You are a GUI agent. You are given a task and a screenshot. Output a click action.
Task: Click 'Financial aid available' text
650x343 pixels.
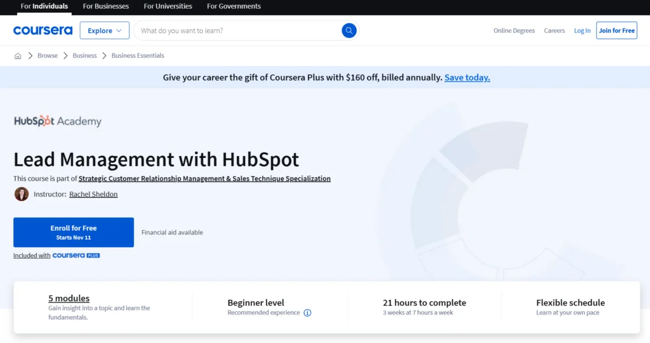click(172, 233)
